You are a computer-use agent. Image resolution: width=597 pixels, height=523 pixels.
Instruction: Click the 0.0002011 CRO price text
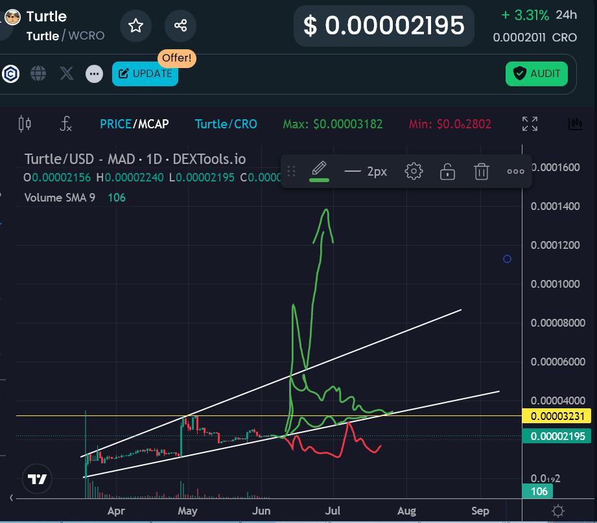[535, 38]
